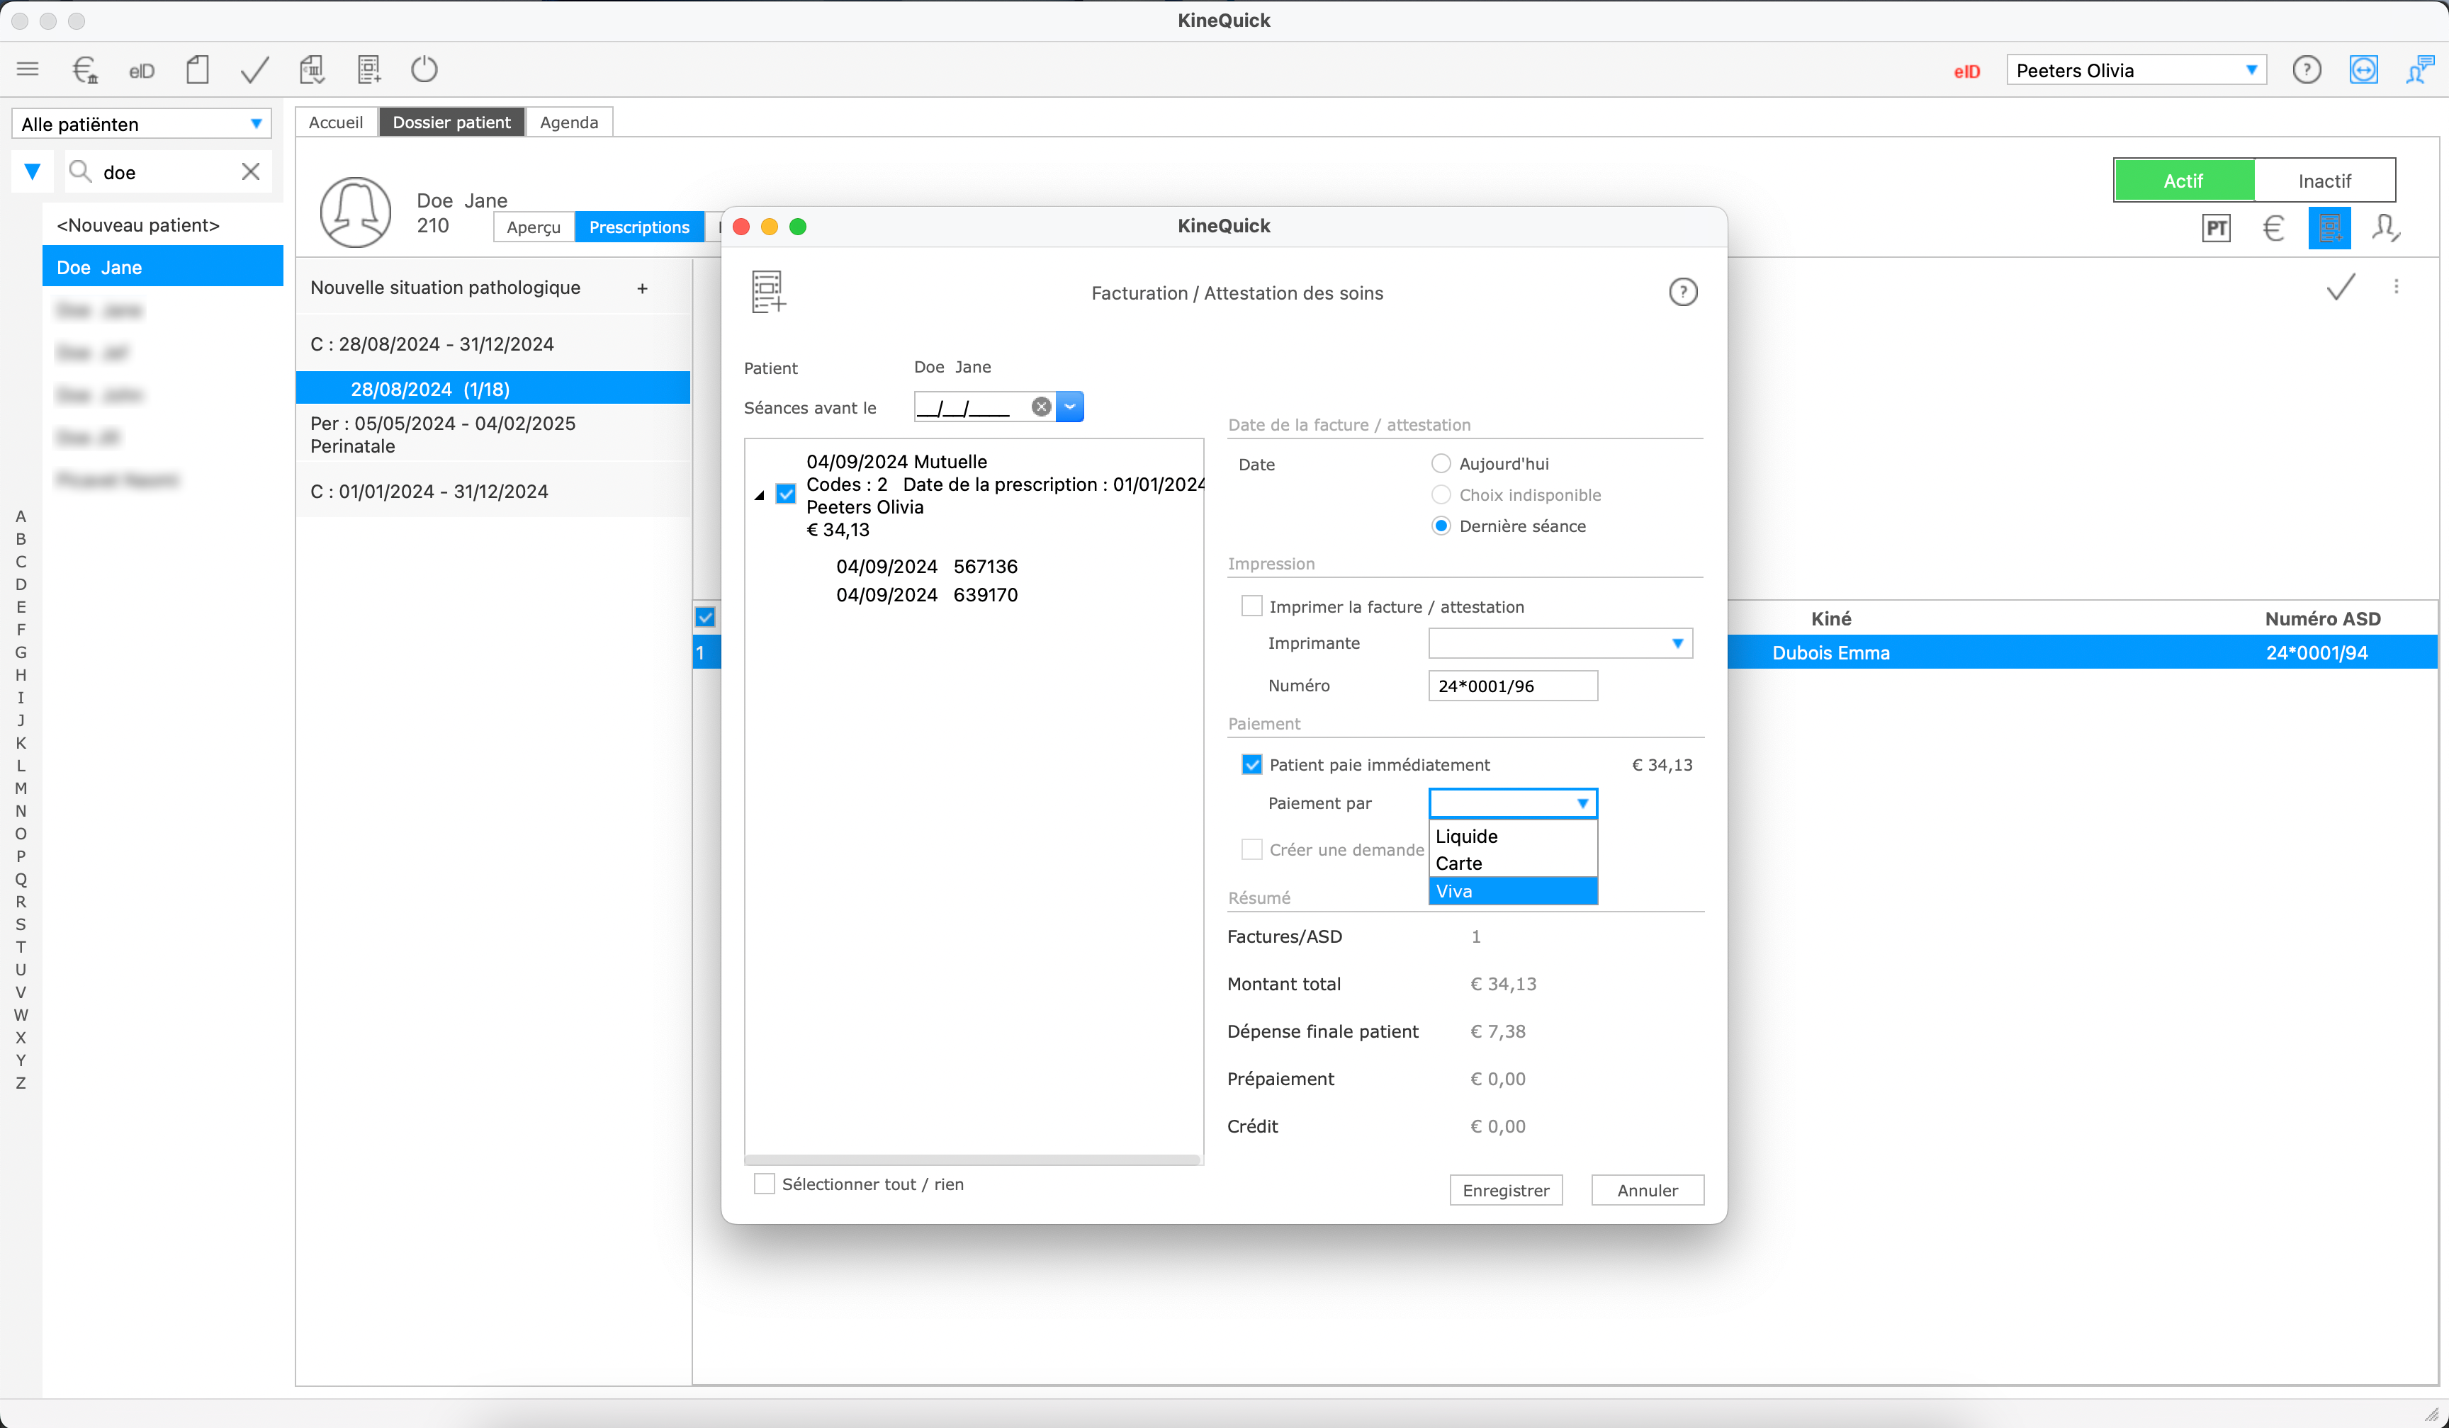The width and height of the screenshot is (2449, 1428).
Task: Click the Annuler button
Action: pyautogui.click(x=1648, y=1190)
